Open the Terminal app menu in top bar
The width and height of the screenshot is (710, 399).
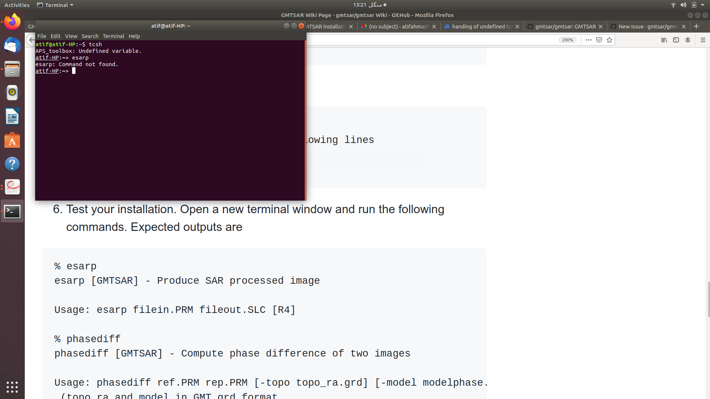coord(55,5)
